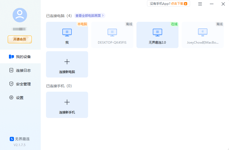Image resolution: width=229 pixels, height=150 pixels.
Task: Click 离线 badge on JoeyChow Mac card
Action: point(220,24)
